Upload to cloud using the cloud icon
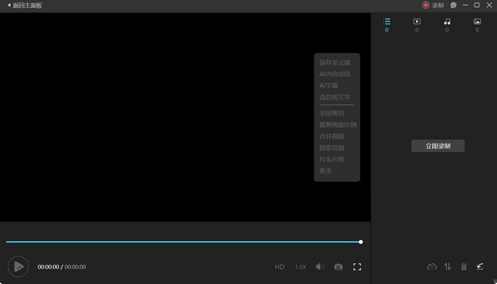The height and width of the screenshot is (284, 497). click(432, 267)
